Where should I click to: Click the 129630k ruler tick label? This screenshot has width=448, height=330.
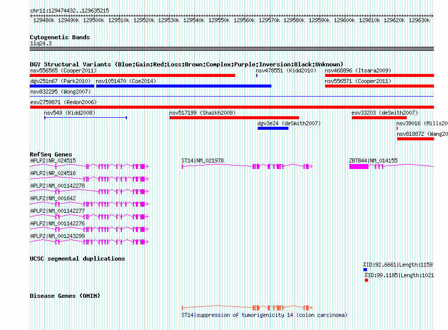[x=419, y=20]
